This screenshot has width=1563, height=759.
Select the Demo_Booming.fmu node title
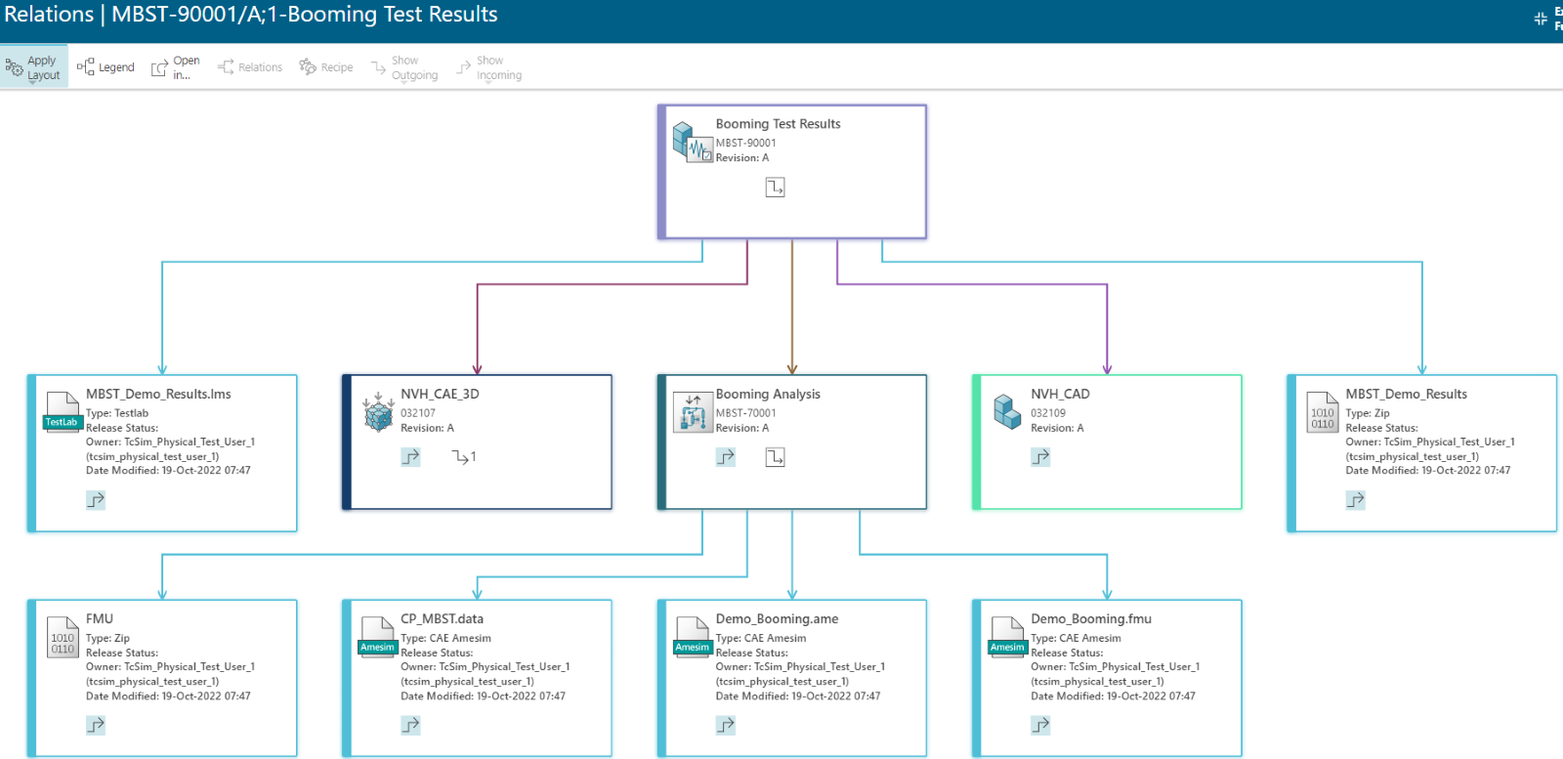[1091, 618]
